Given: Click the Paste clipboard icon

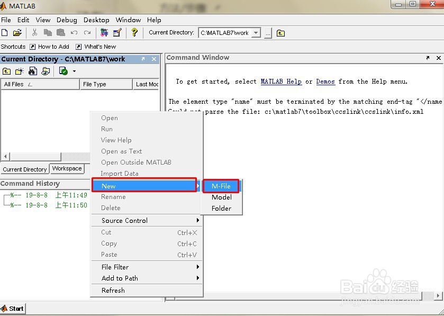Looking at the screenshot, I should [61, 33].
